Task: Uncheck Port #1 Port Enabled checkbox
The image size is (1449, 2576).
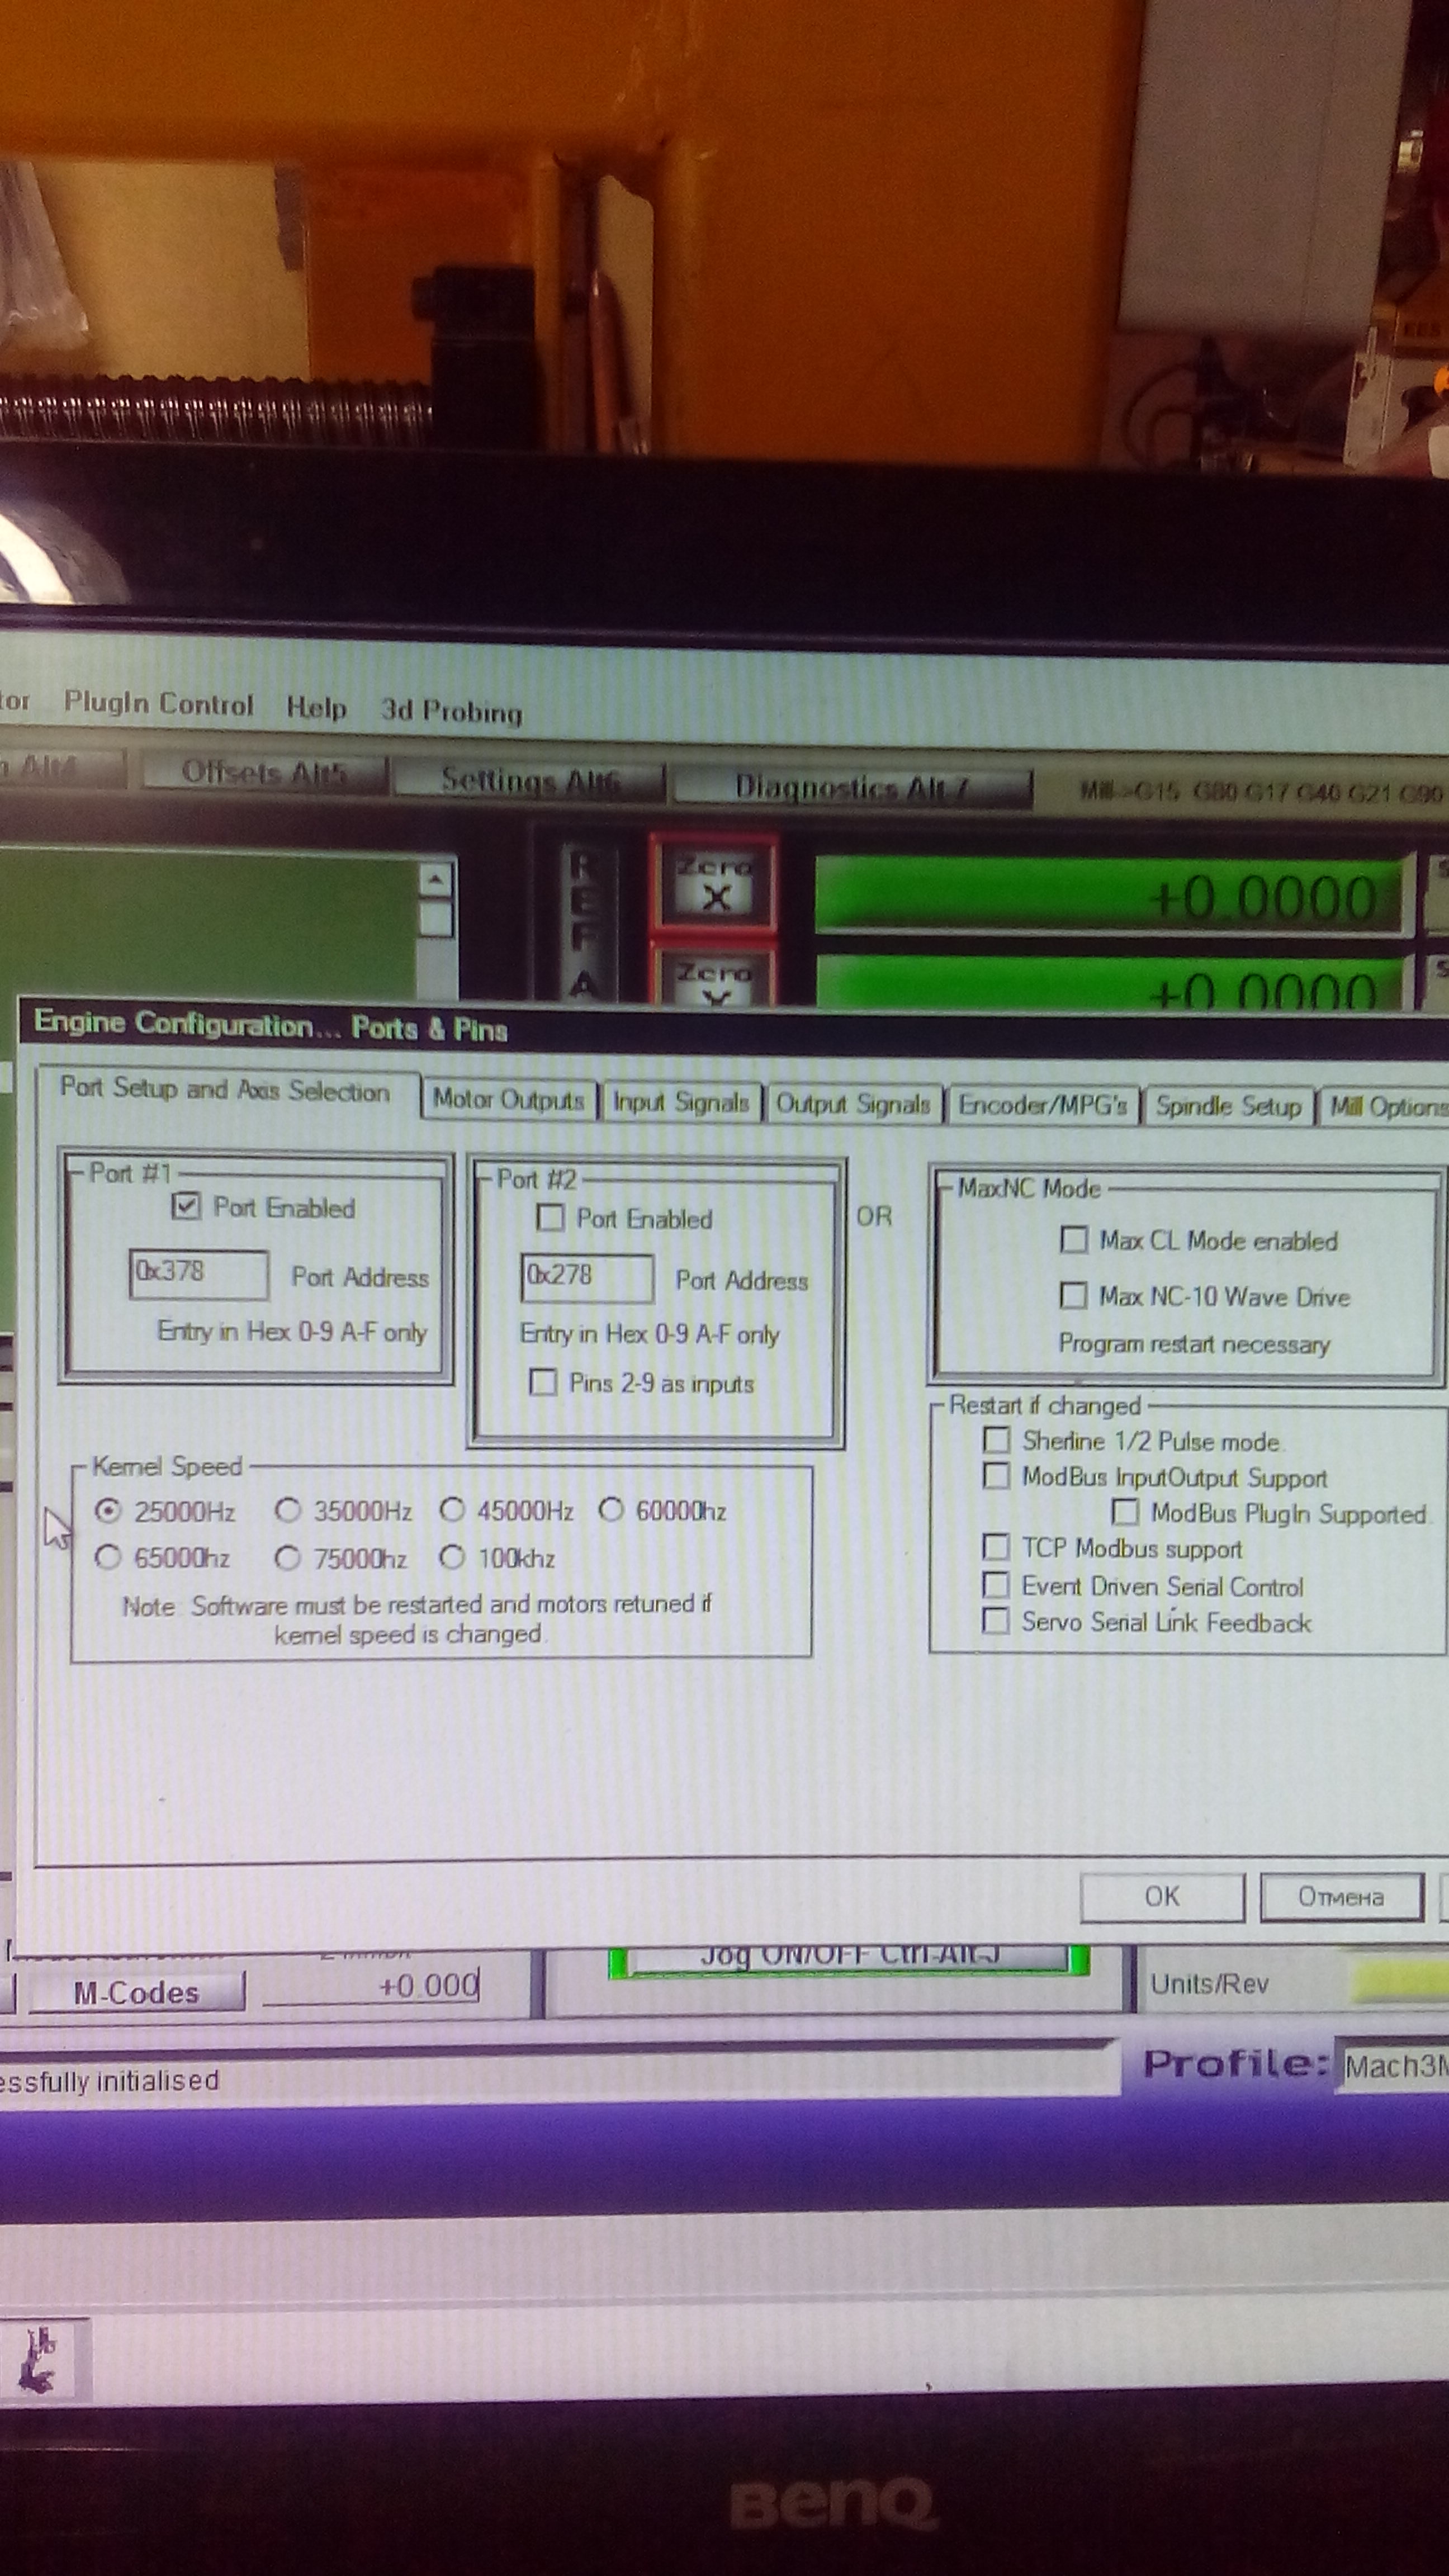Action: coord(186,1206)
